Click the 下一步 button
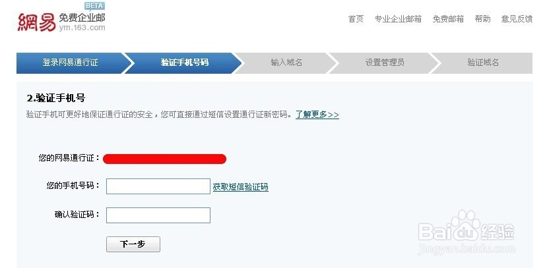The width and height of the screenshot is (545, 268). coord(133,244)
